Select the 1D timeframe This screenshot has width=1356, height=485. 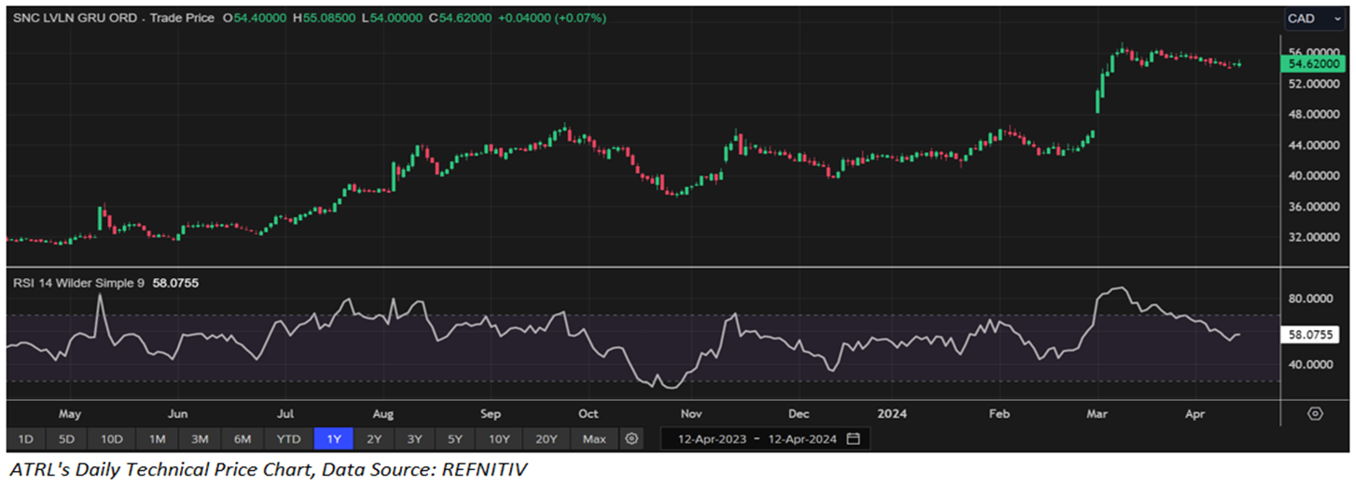pyautogui.click(x=25, y=438)
